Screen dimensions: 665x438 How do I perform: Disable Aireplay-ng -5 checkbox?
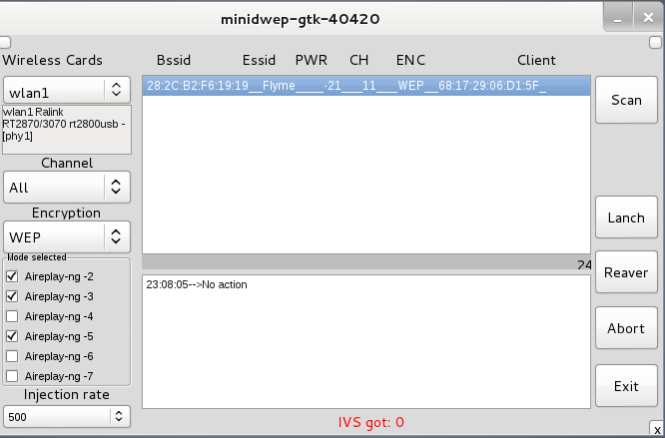pos(13,336)
